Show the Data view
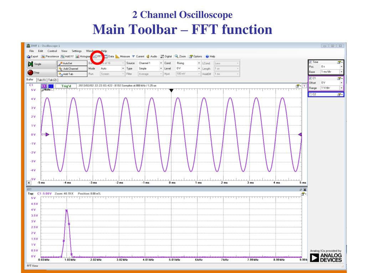The image size is (365, 273). (109, 57)
